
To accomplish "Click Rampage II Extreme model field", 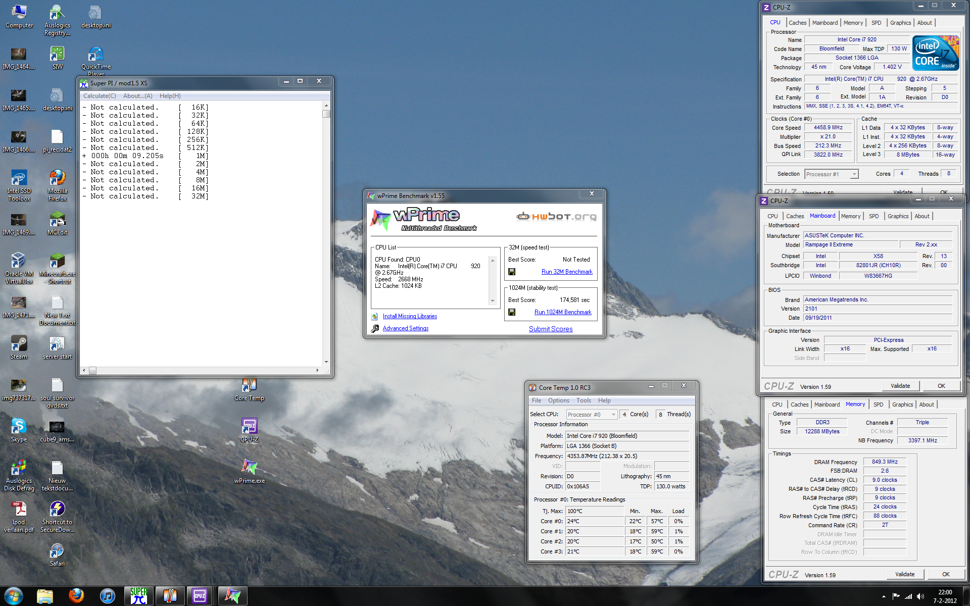I will [851, 244].
